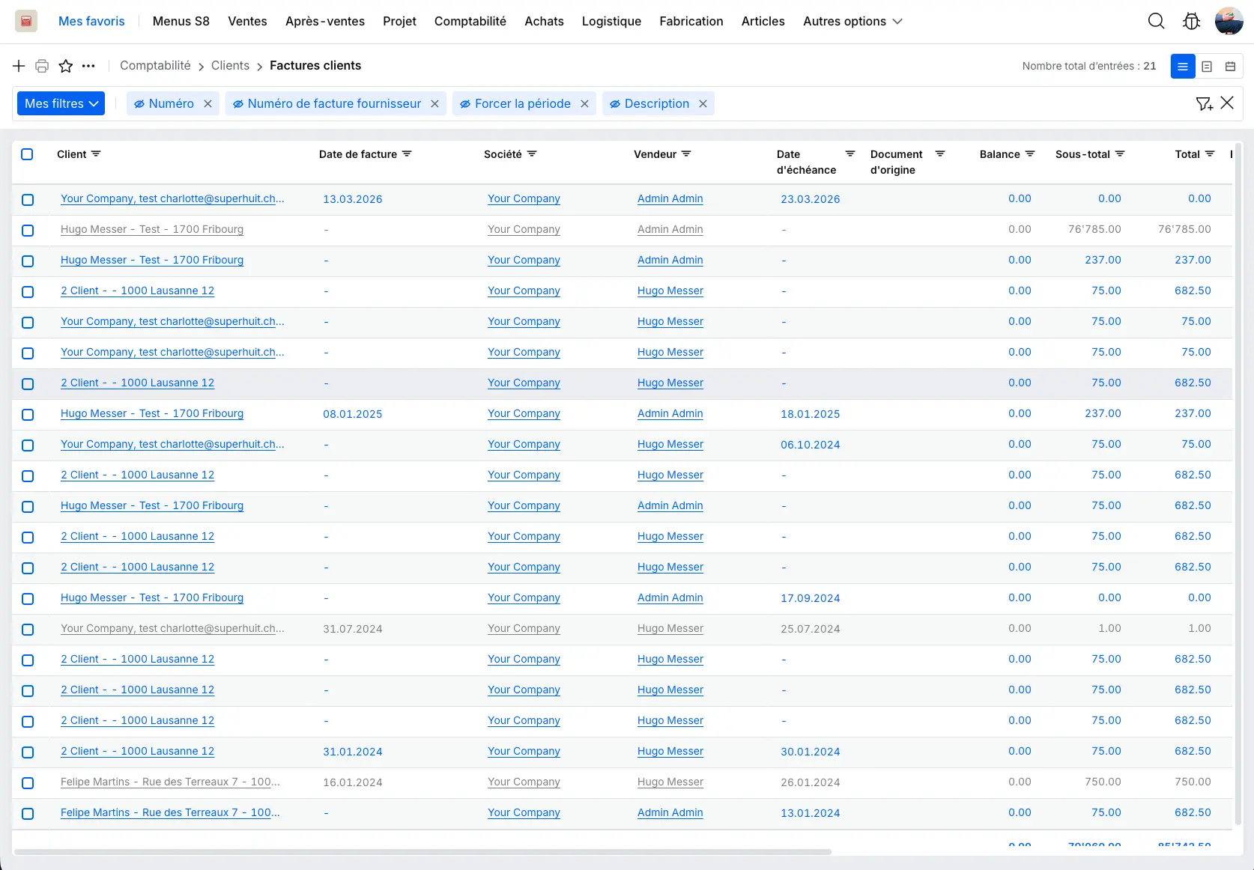Open Total column filter icon

point(1210,154)
